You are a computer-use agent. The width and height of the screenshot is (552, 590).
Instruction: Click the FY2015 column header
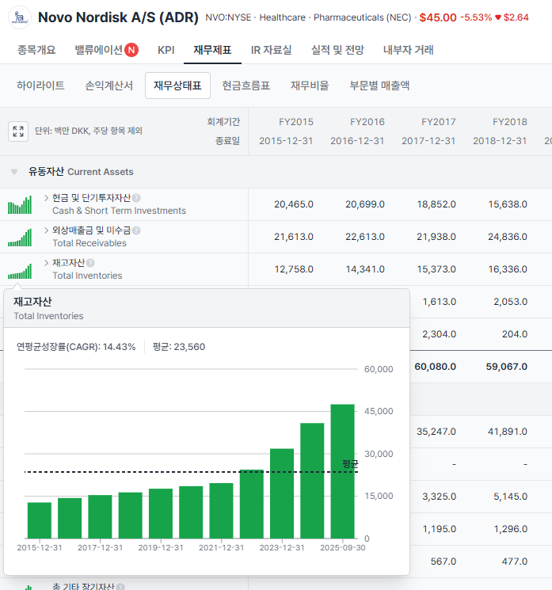click(296, 122)
